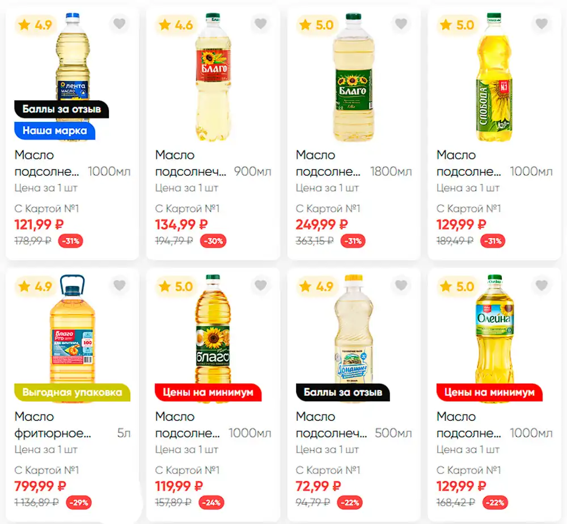Click the Наша марка badge

click(x=54, y=130)
